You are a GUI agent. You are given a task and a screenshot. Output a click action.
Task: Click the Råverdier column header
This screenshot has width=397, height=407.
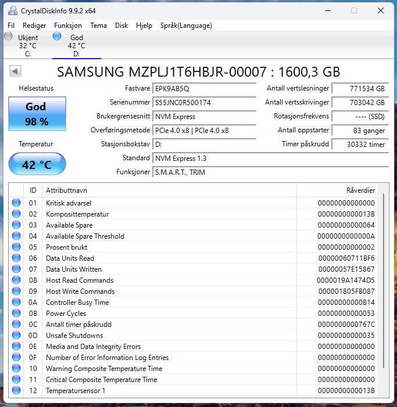337,190
